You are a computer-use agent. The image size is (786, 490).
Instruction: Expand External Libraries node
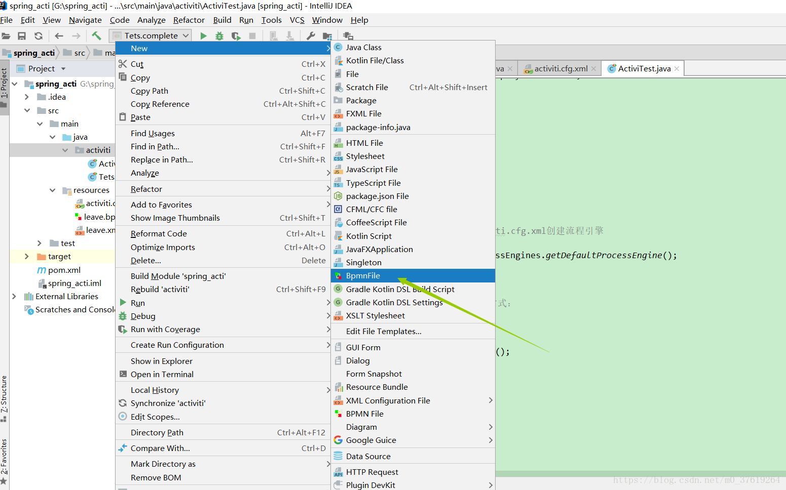coord(14,297)
